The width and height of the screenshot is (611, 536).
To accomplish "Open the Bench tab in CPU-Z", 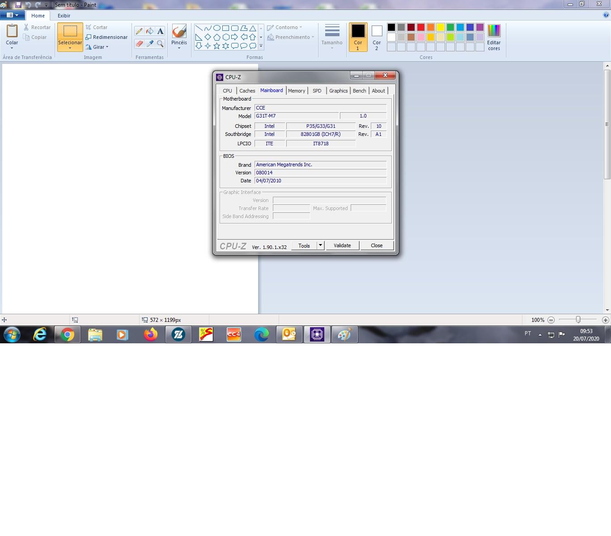I will (360, 91).
